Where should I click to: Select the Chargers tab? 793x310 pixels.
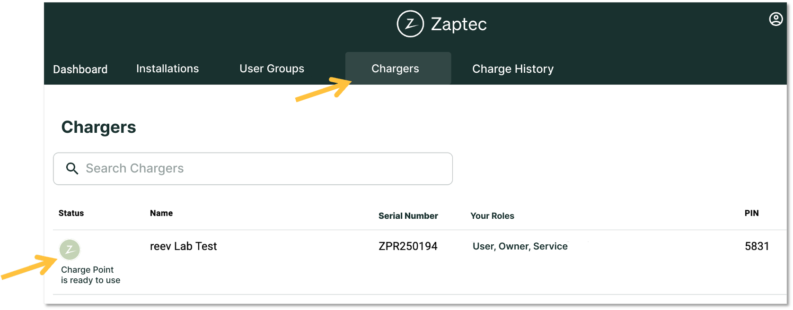point(398,69)
